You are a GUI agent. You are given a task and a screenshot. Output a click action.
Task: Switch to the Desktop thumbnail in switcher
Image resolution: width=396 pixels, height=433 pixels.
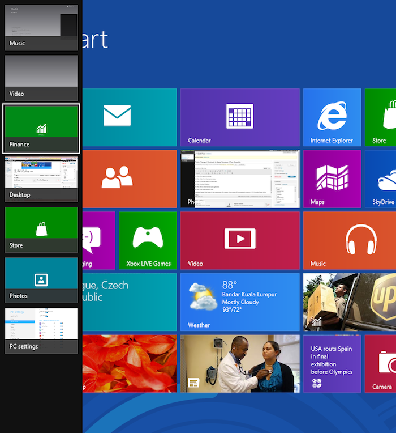[x=41, y=179]
